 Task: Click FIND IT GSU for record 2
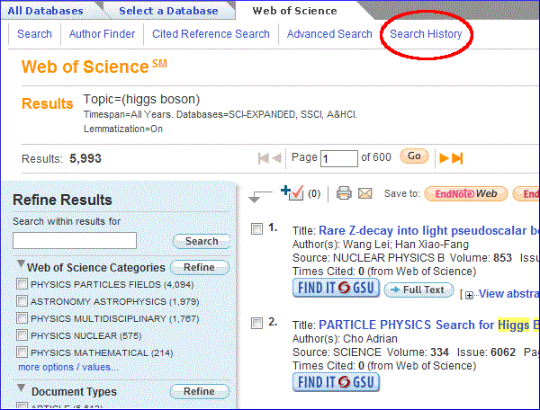[336, 382]
